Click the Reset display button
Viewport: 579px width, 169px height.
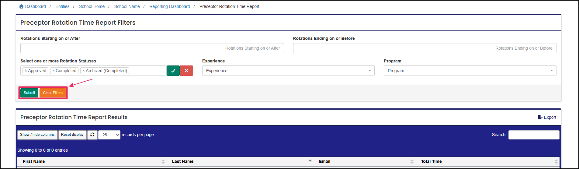pyautogui.click(x=72, y=135)
